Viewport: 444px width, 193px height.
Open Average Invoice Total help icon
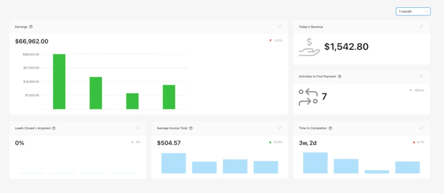[x=191, y=128]
